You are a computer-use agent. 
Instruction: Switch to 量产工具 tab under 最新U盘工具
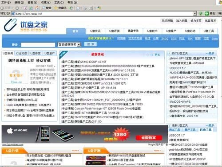point(190,130)
